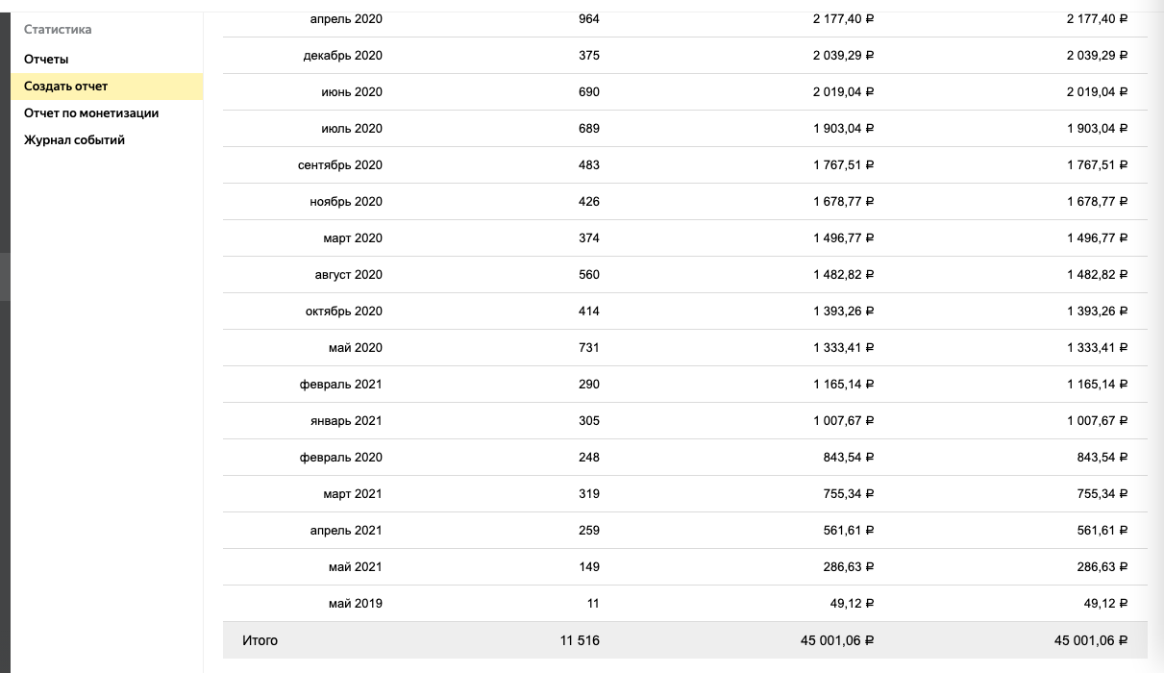Viewport: 1164px width, 673px height.
Task: Click the 414 count for октябрь 2020
Action: click(589, 312)
